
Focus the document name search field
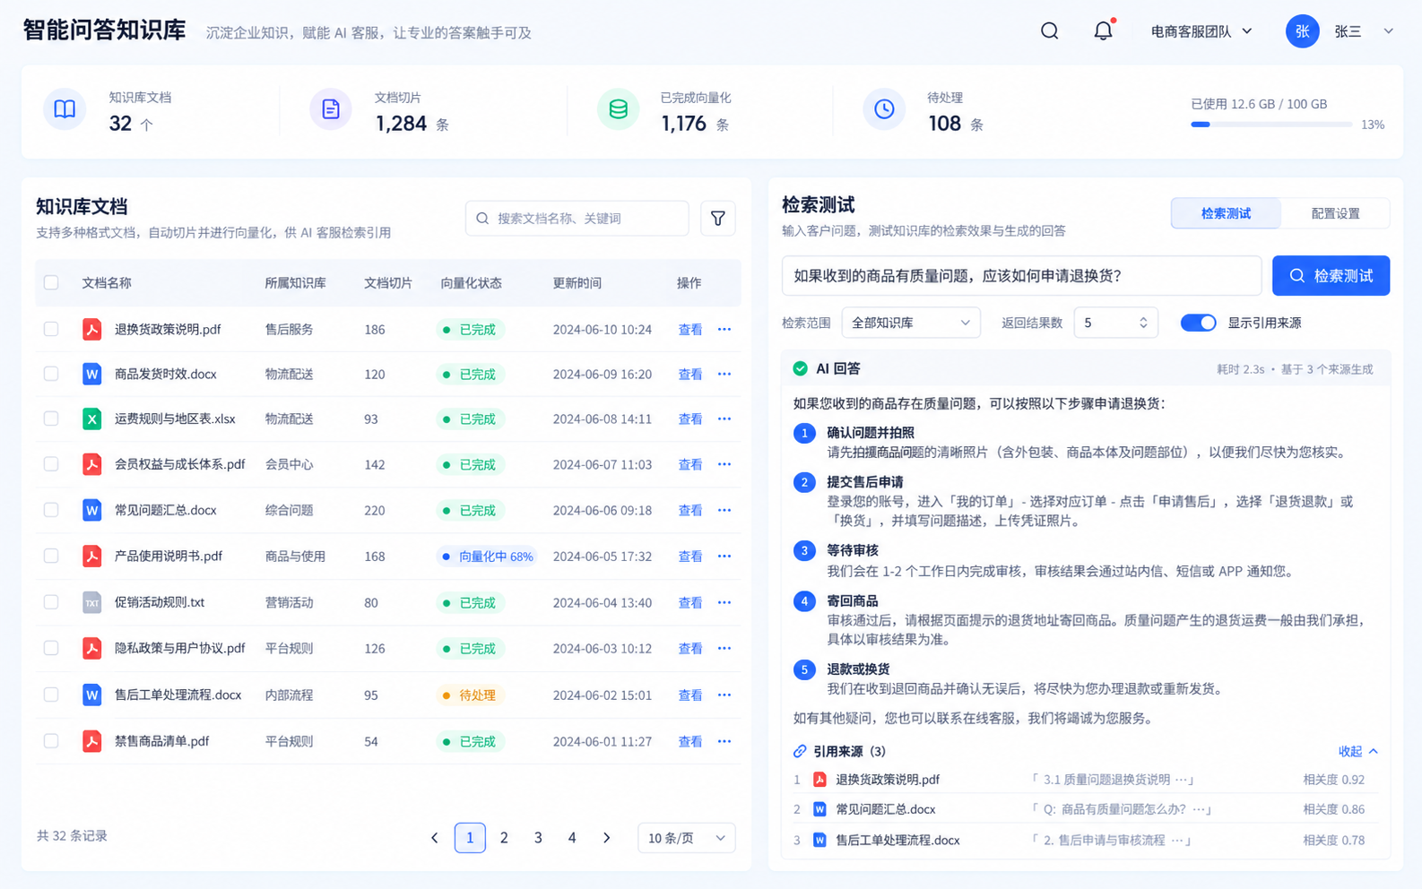point(577,218)
